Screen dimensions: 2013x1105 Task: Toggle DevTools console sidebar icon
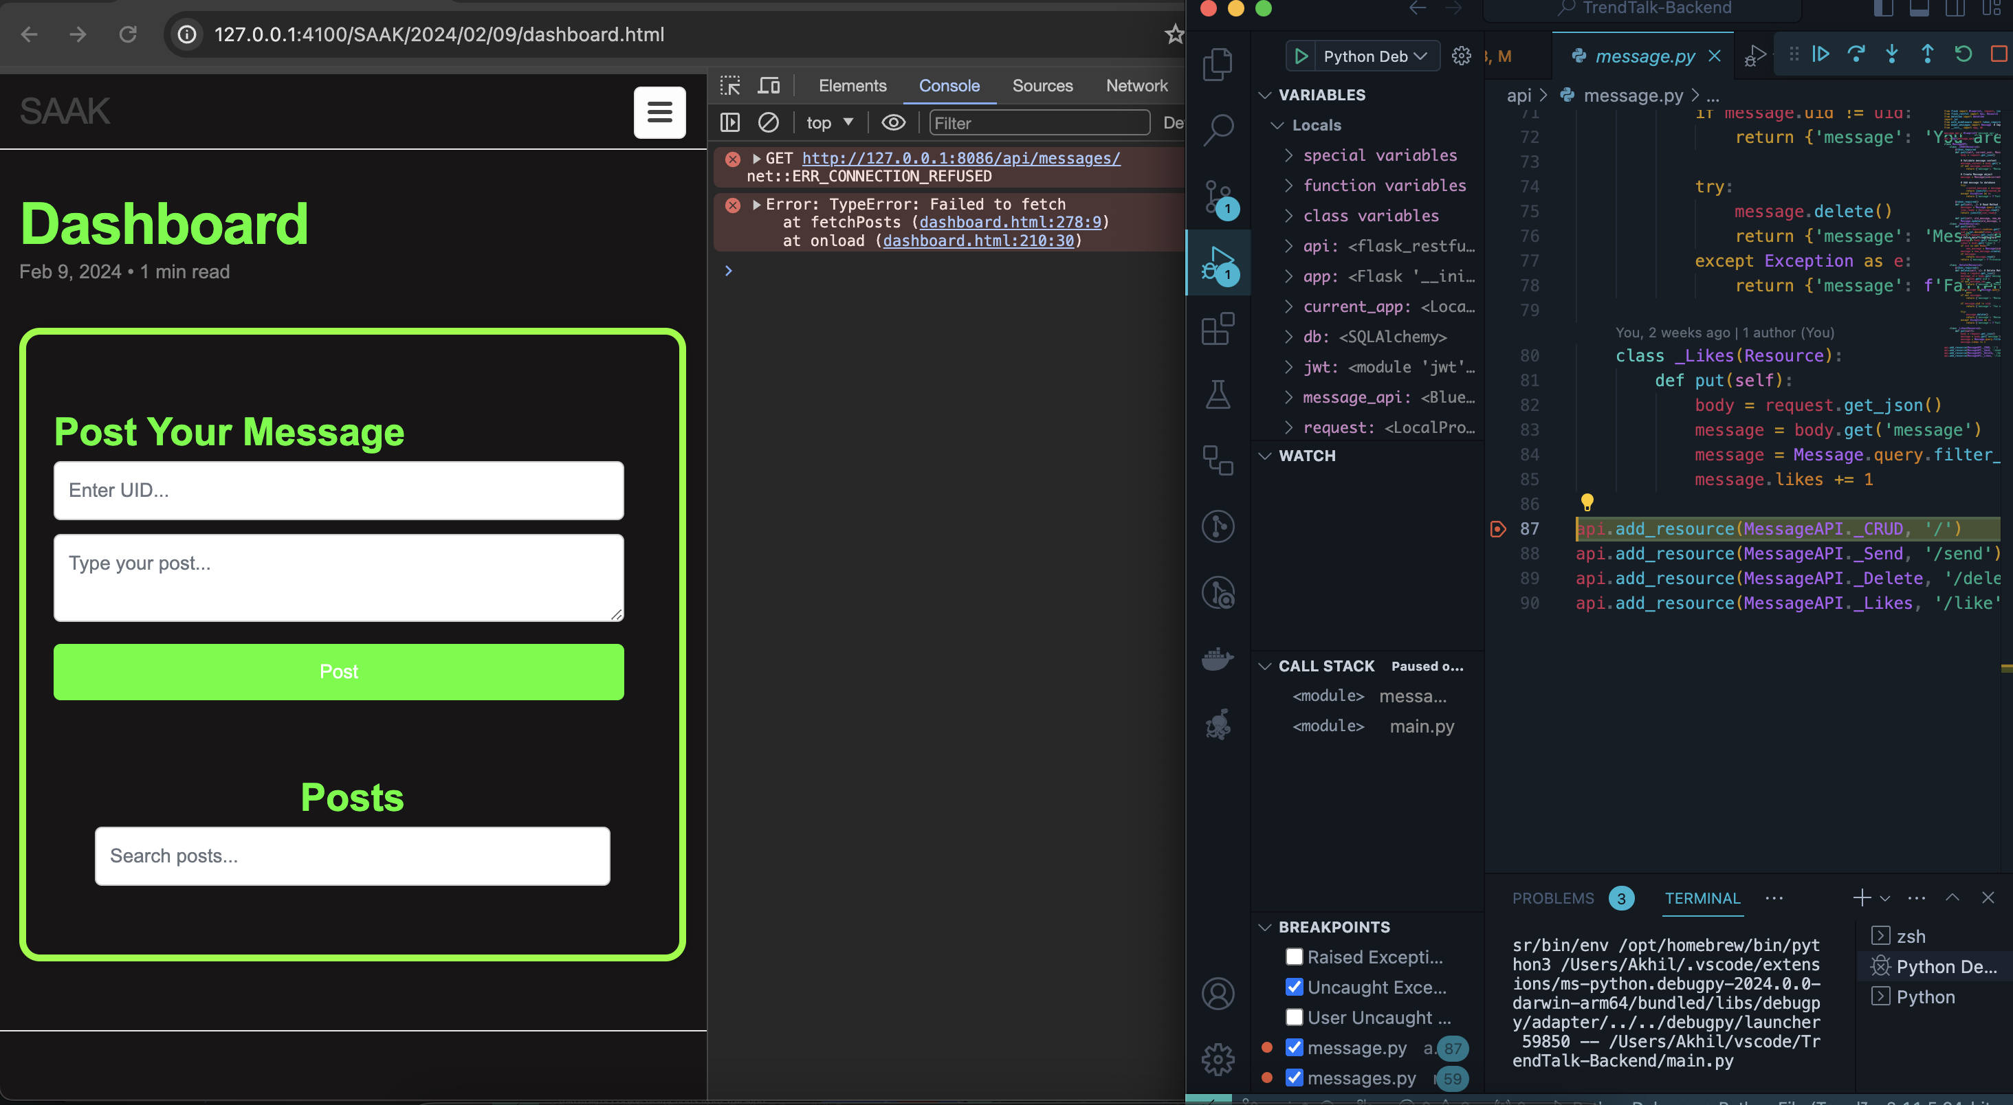pyautogui.click(x=730, y=122)
